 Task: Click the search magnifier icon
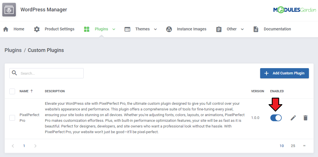14,73
